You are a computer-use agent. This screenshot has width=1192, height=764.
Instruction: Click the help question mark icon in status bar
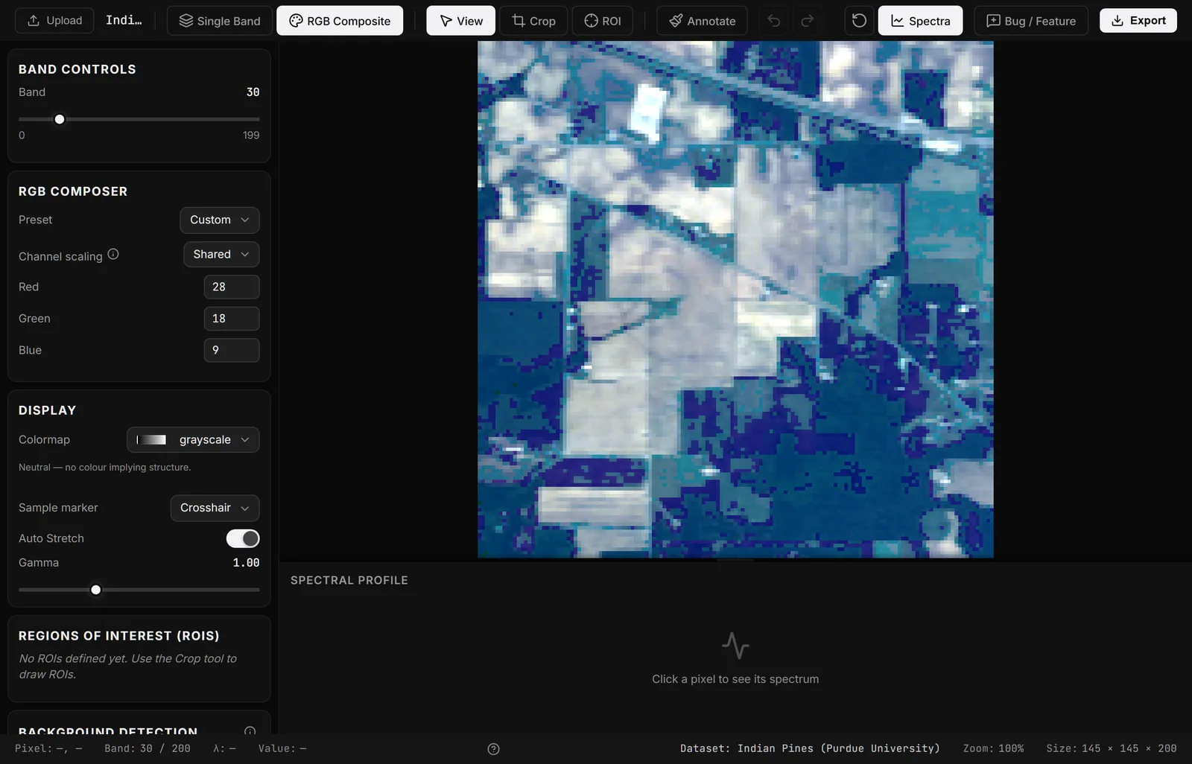[493, 749]
